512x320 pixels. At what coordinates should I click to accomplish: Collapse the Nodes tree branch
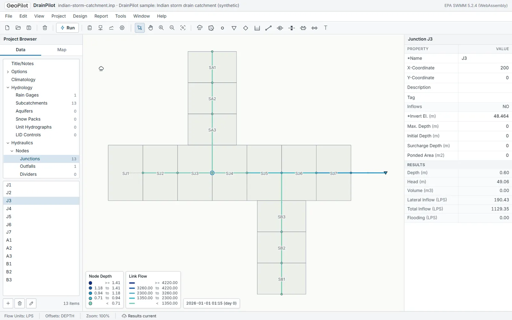12,151
